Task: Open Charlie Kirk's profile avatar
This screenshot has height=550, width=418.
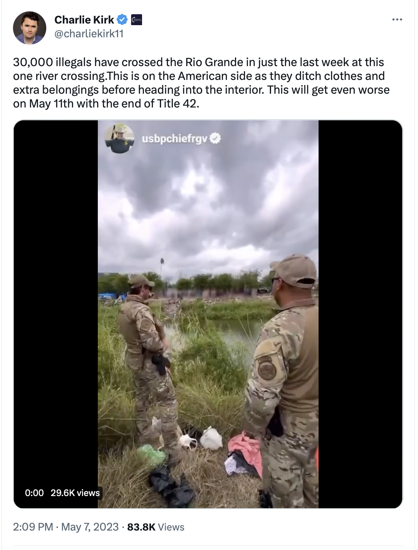Action: (x=29, y=28)
